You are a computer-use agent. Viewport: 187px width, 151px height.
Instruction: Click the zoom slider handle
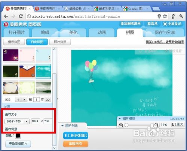(127, 125)
